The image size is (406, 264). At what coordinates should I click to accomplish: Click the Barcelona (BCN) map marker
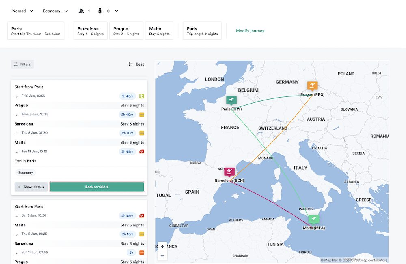229,172
